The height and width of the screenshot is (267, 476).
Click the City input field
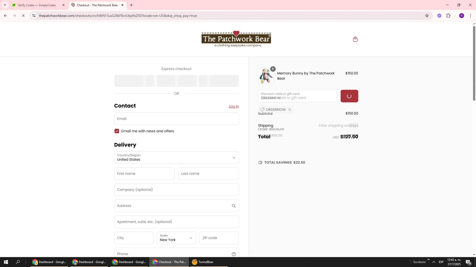click(134, 238)
